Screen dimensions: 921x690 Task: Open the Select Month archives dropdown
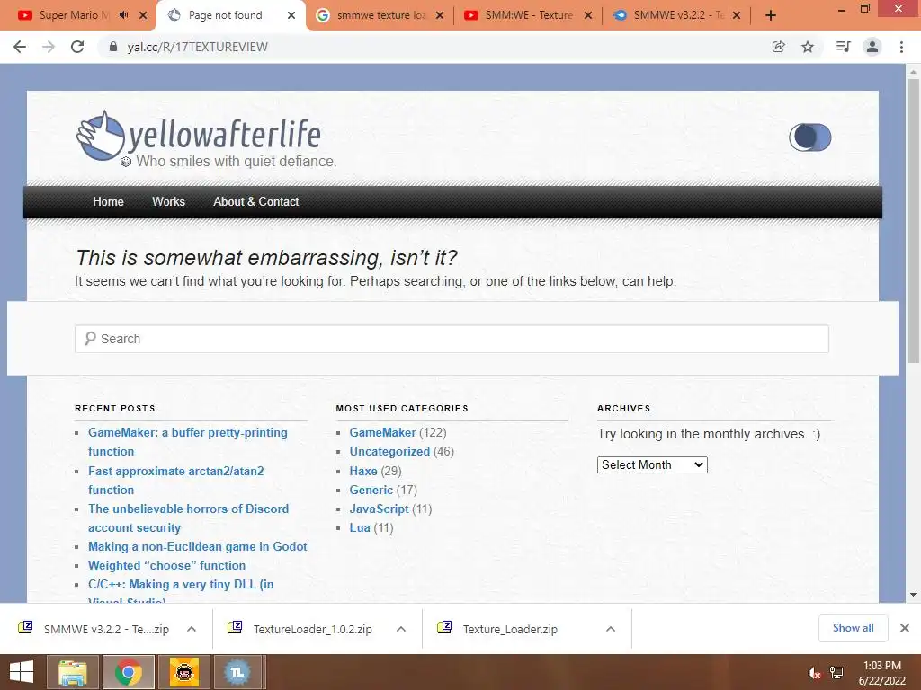[652, 464]
